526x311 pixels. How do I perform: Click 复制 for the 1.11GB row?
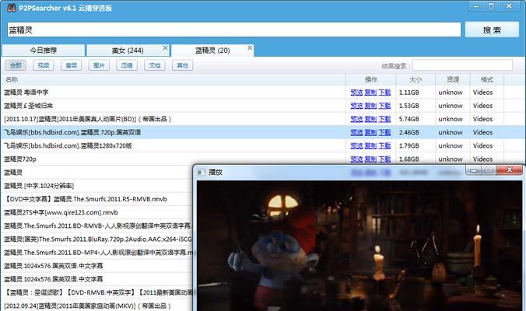click(x=370, y=93)
